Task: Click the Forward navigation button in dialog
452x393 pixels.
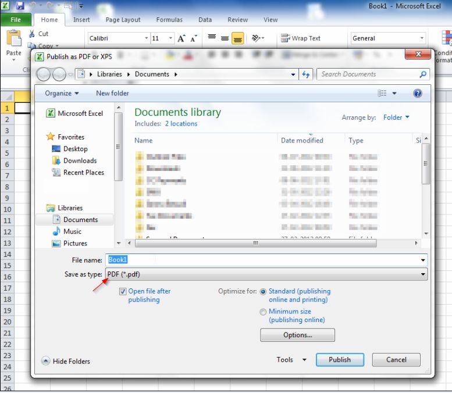Action: pos(59,74)
